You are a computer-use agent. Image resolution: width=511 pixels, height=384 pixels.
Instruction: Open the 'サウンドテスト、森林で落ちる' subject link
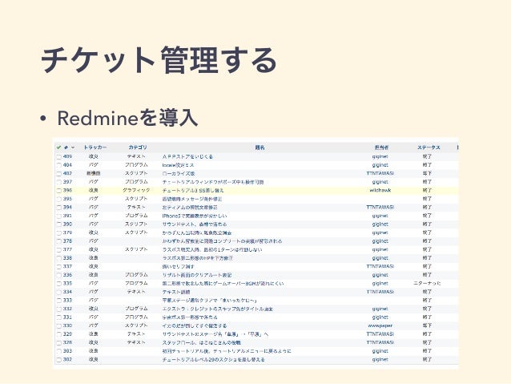pyautogui.click(x=195, y=224)
